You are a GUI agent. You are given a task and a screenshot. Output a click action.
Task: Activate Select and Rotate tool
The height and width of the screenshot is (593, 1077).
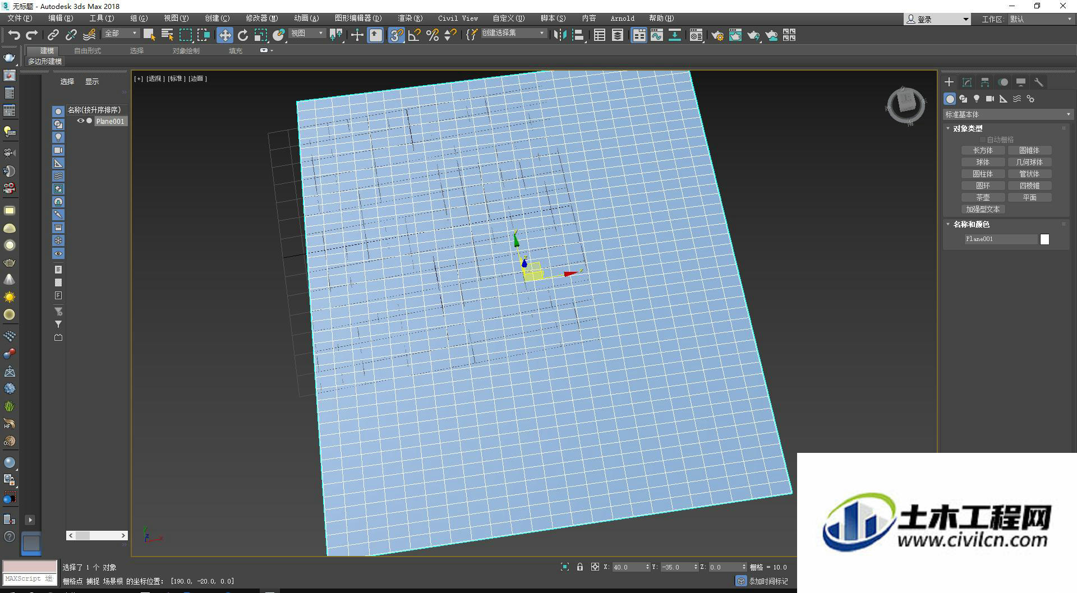click(243, 35)
